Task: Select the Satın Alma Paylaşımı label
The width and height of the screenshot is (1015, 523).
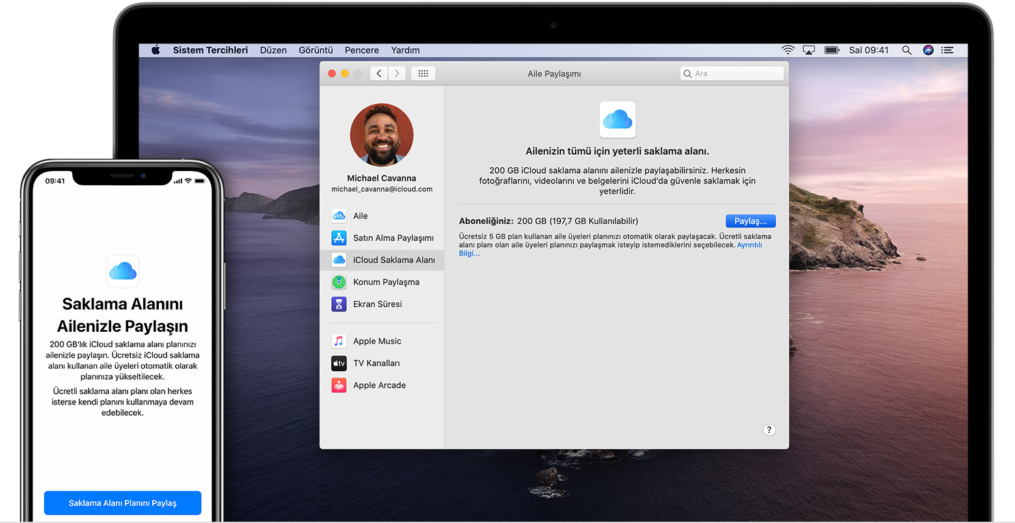Action: pos(394,238)
